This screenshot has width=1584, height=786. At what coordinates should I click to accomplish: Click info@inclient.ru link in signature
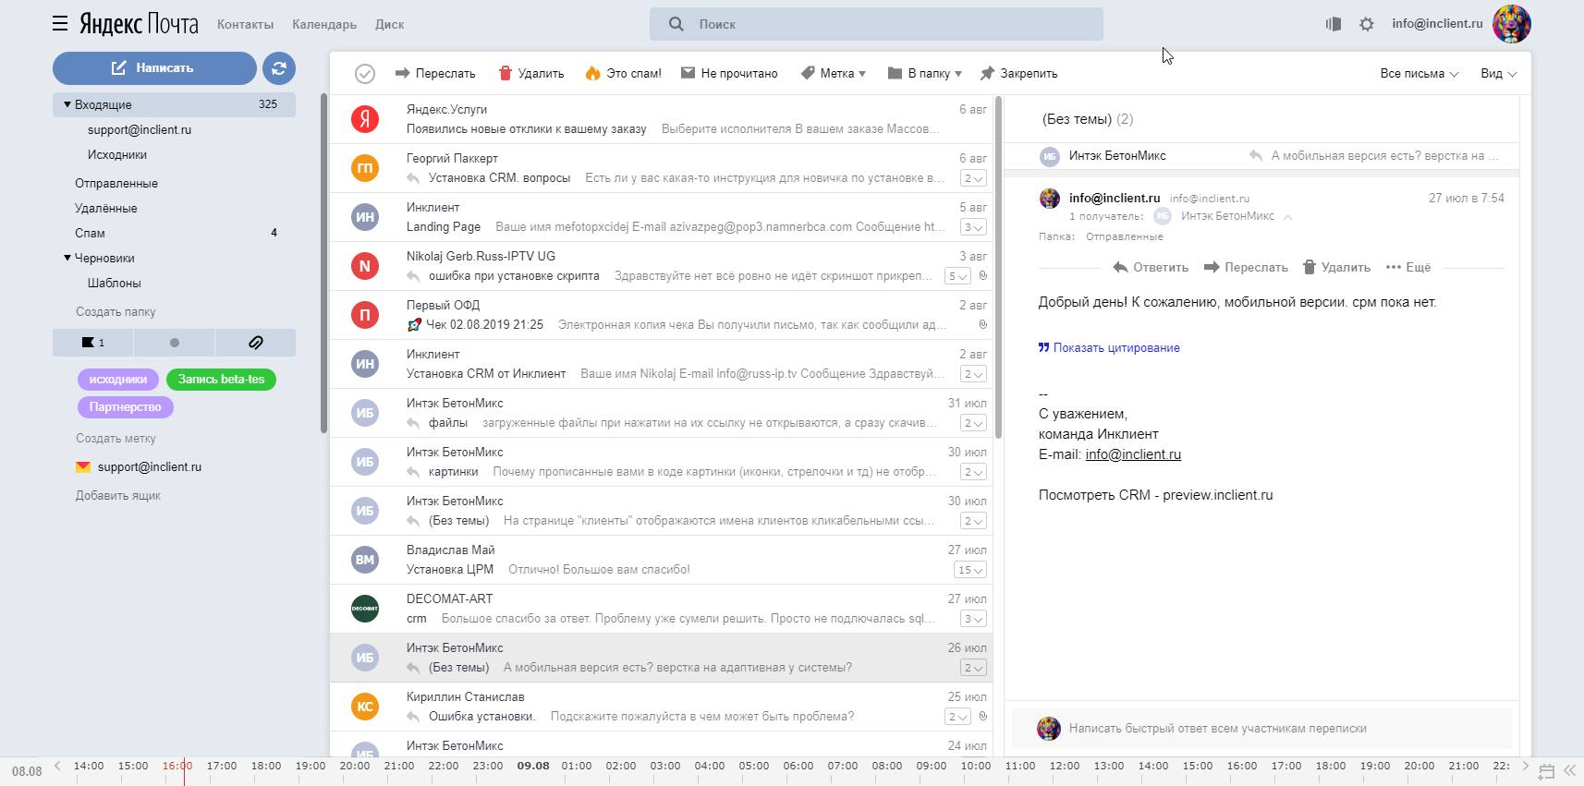[1133, 454]
